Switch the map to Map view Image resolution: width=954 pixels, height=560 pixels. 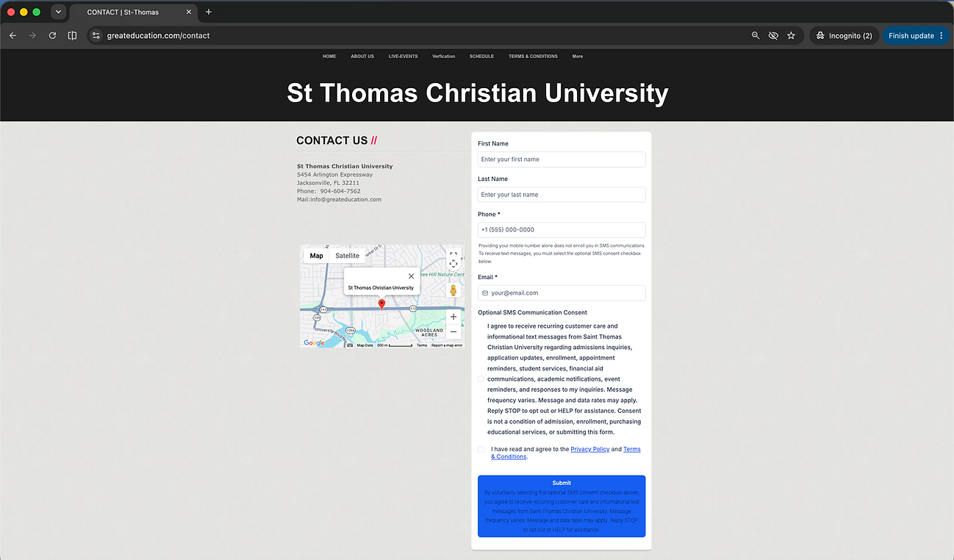point(316,256)
